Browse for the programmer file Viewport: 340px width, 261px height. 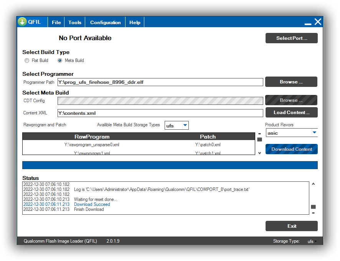[x=291, y=82]
